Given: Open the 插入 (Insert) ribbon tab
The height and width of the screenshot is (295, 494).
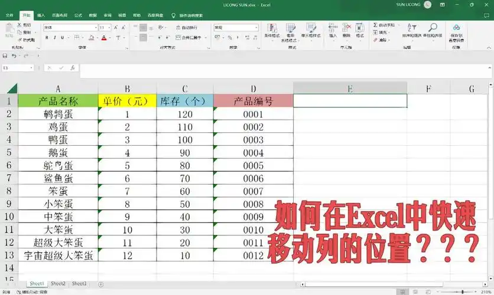Looking at the screenshot, I should tap(41, 15).
